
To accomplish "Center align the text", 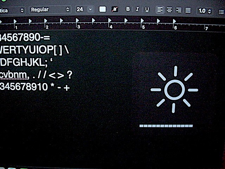I will [x=169, y=10].
